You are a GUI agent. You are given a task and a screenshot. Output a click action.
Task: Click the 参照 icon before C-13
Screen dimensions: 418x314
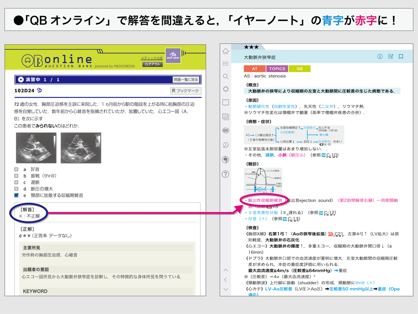click(285, 219)
